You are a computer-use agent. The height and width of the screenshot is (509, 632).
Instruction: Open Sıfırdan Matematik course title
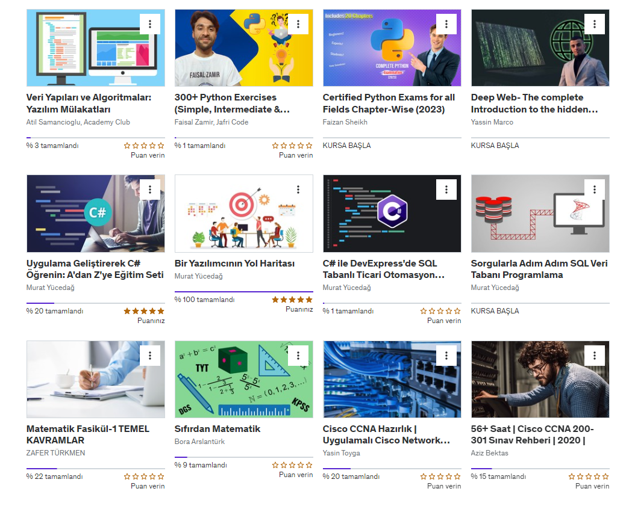pyautogui.click(x=217, y=429)
